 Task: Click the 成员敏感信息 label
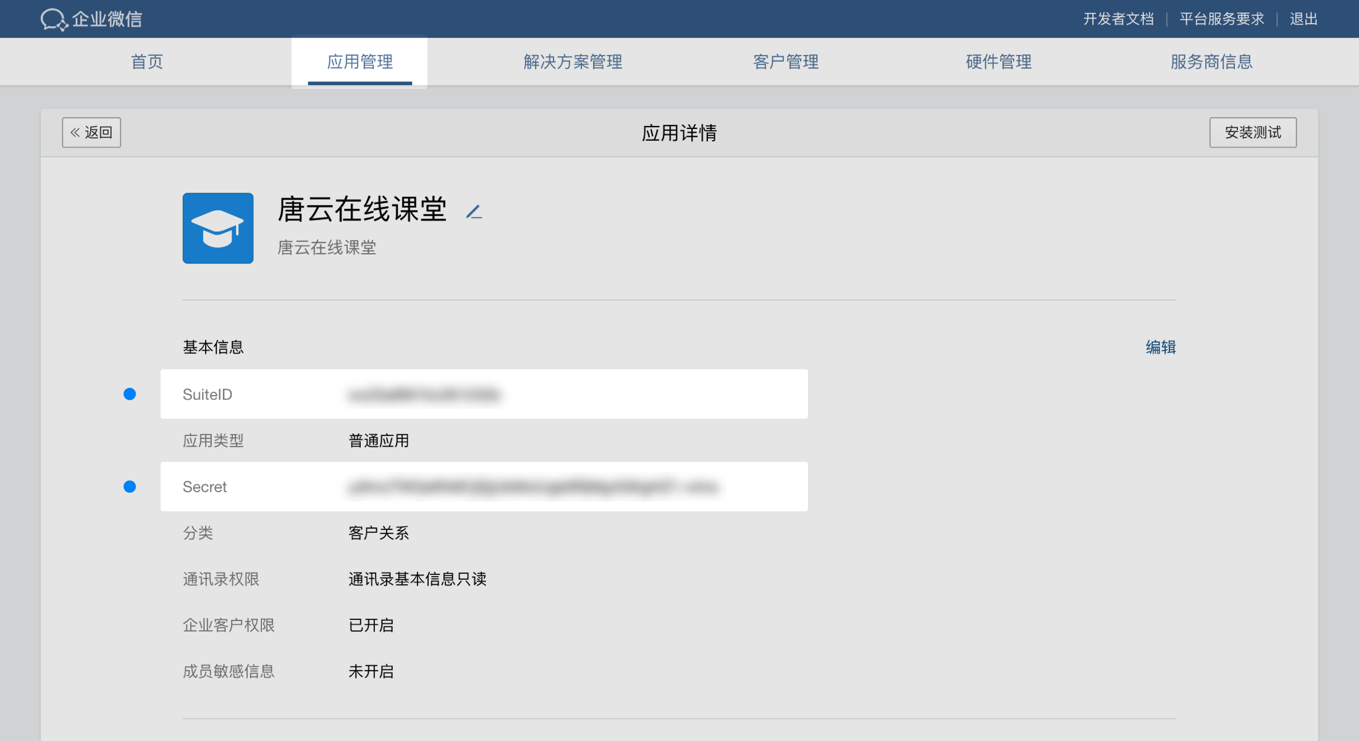pyautogui.click(x=229, y=671)
